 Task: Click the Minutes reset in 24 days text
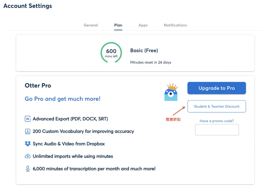click(x=150, y=62)
